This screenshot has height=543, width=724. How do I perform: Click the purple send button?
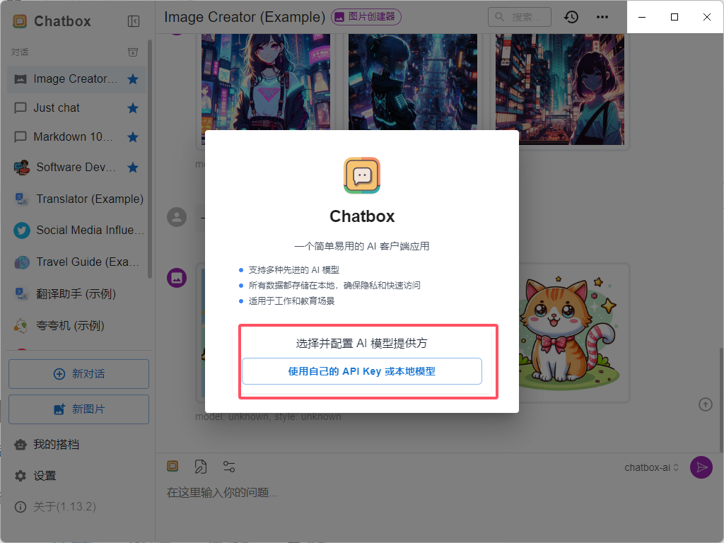pyautogui.click(x=701, y=467)
